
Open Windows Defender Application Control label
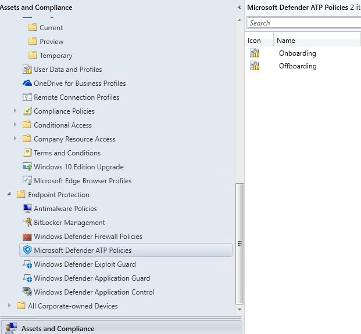(94, 292)
